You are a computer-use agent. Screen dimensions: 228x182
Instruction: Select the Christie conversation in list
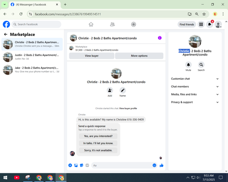32,44
